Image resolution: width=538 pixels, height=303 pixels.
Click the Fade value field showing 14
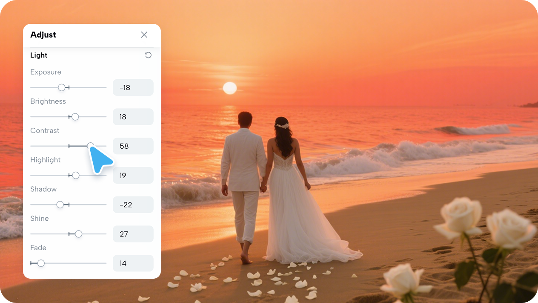tap(133, 263)
